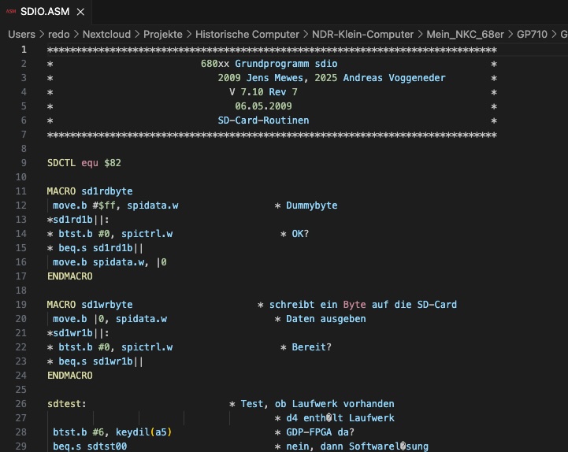This screenshot has height=452, width=568.
Task: Open Historische Computer breadcrumb folder
Action: 247,34
